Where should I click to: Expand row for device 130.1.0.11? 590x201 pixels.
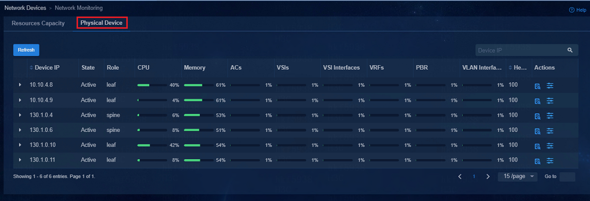(20, 160)
